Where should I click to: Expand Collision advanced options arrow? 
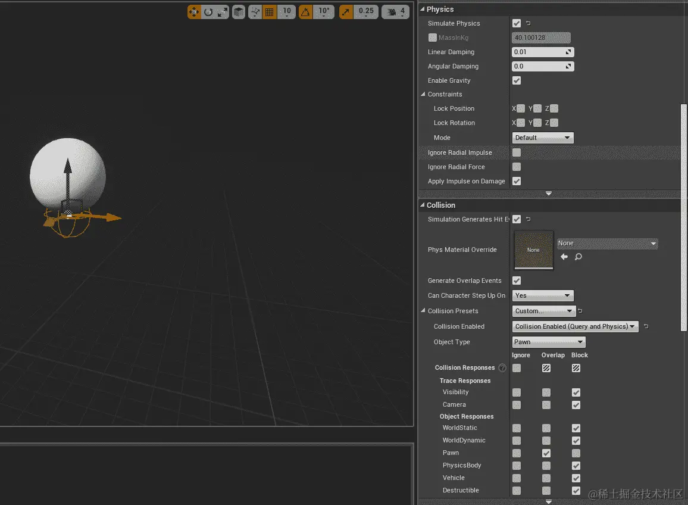click(x=549, y=501)
